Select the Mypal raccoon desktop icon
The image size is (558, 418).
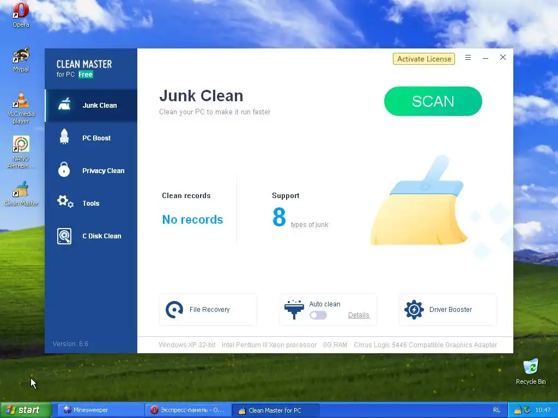[21, 60]
